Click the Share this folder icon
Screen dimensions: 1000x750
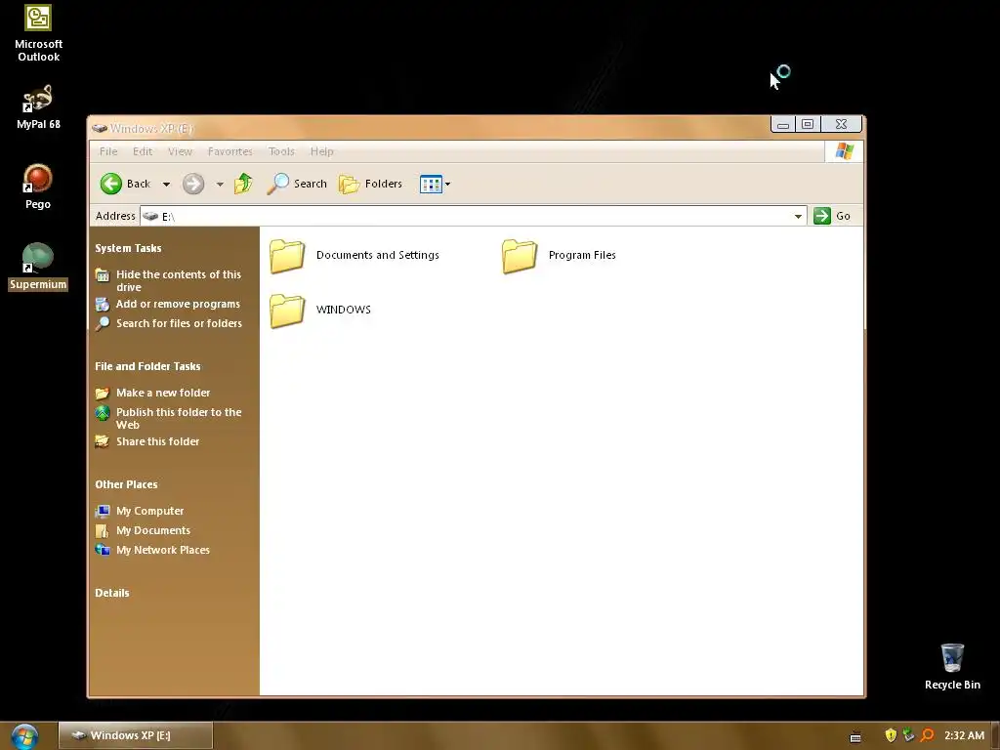point(102,441)
